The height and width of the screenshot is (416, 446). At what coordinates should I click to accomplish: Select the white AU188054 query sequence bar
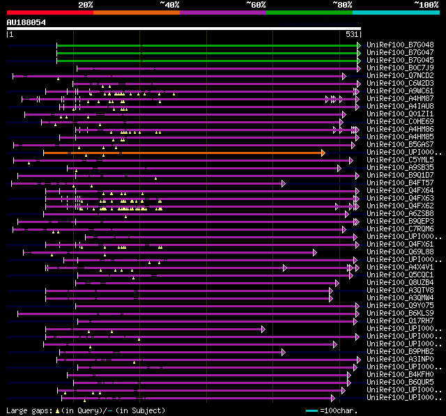coord(184,29)
